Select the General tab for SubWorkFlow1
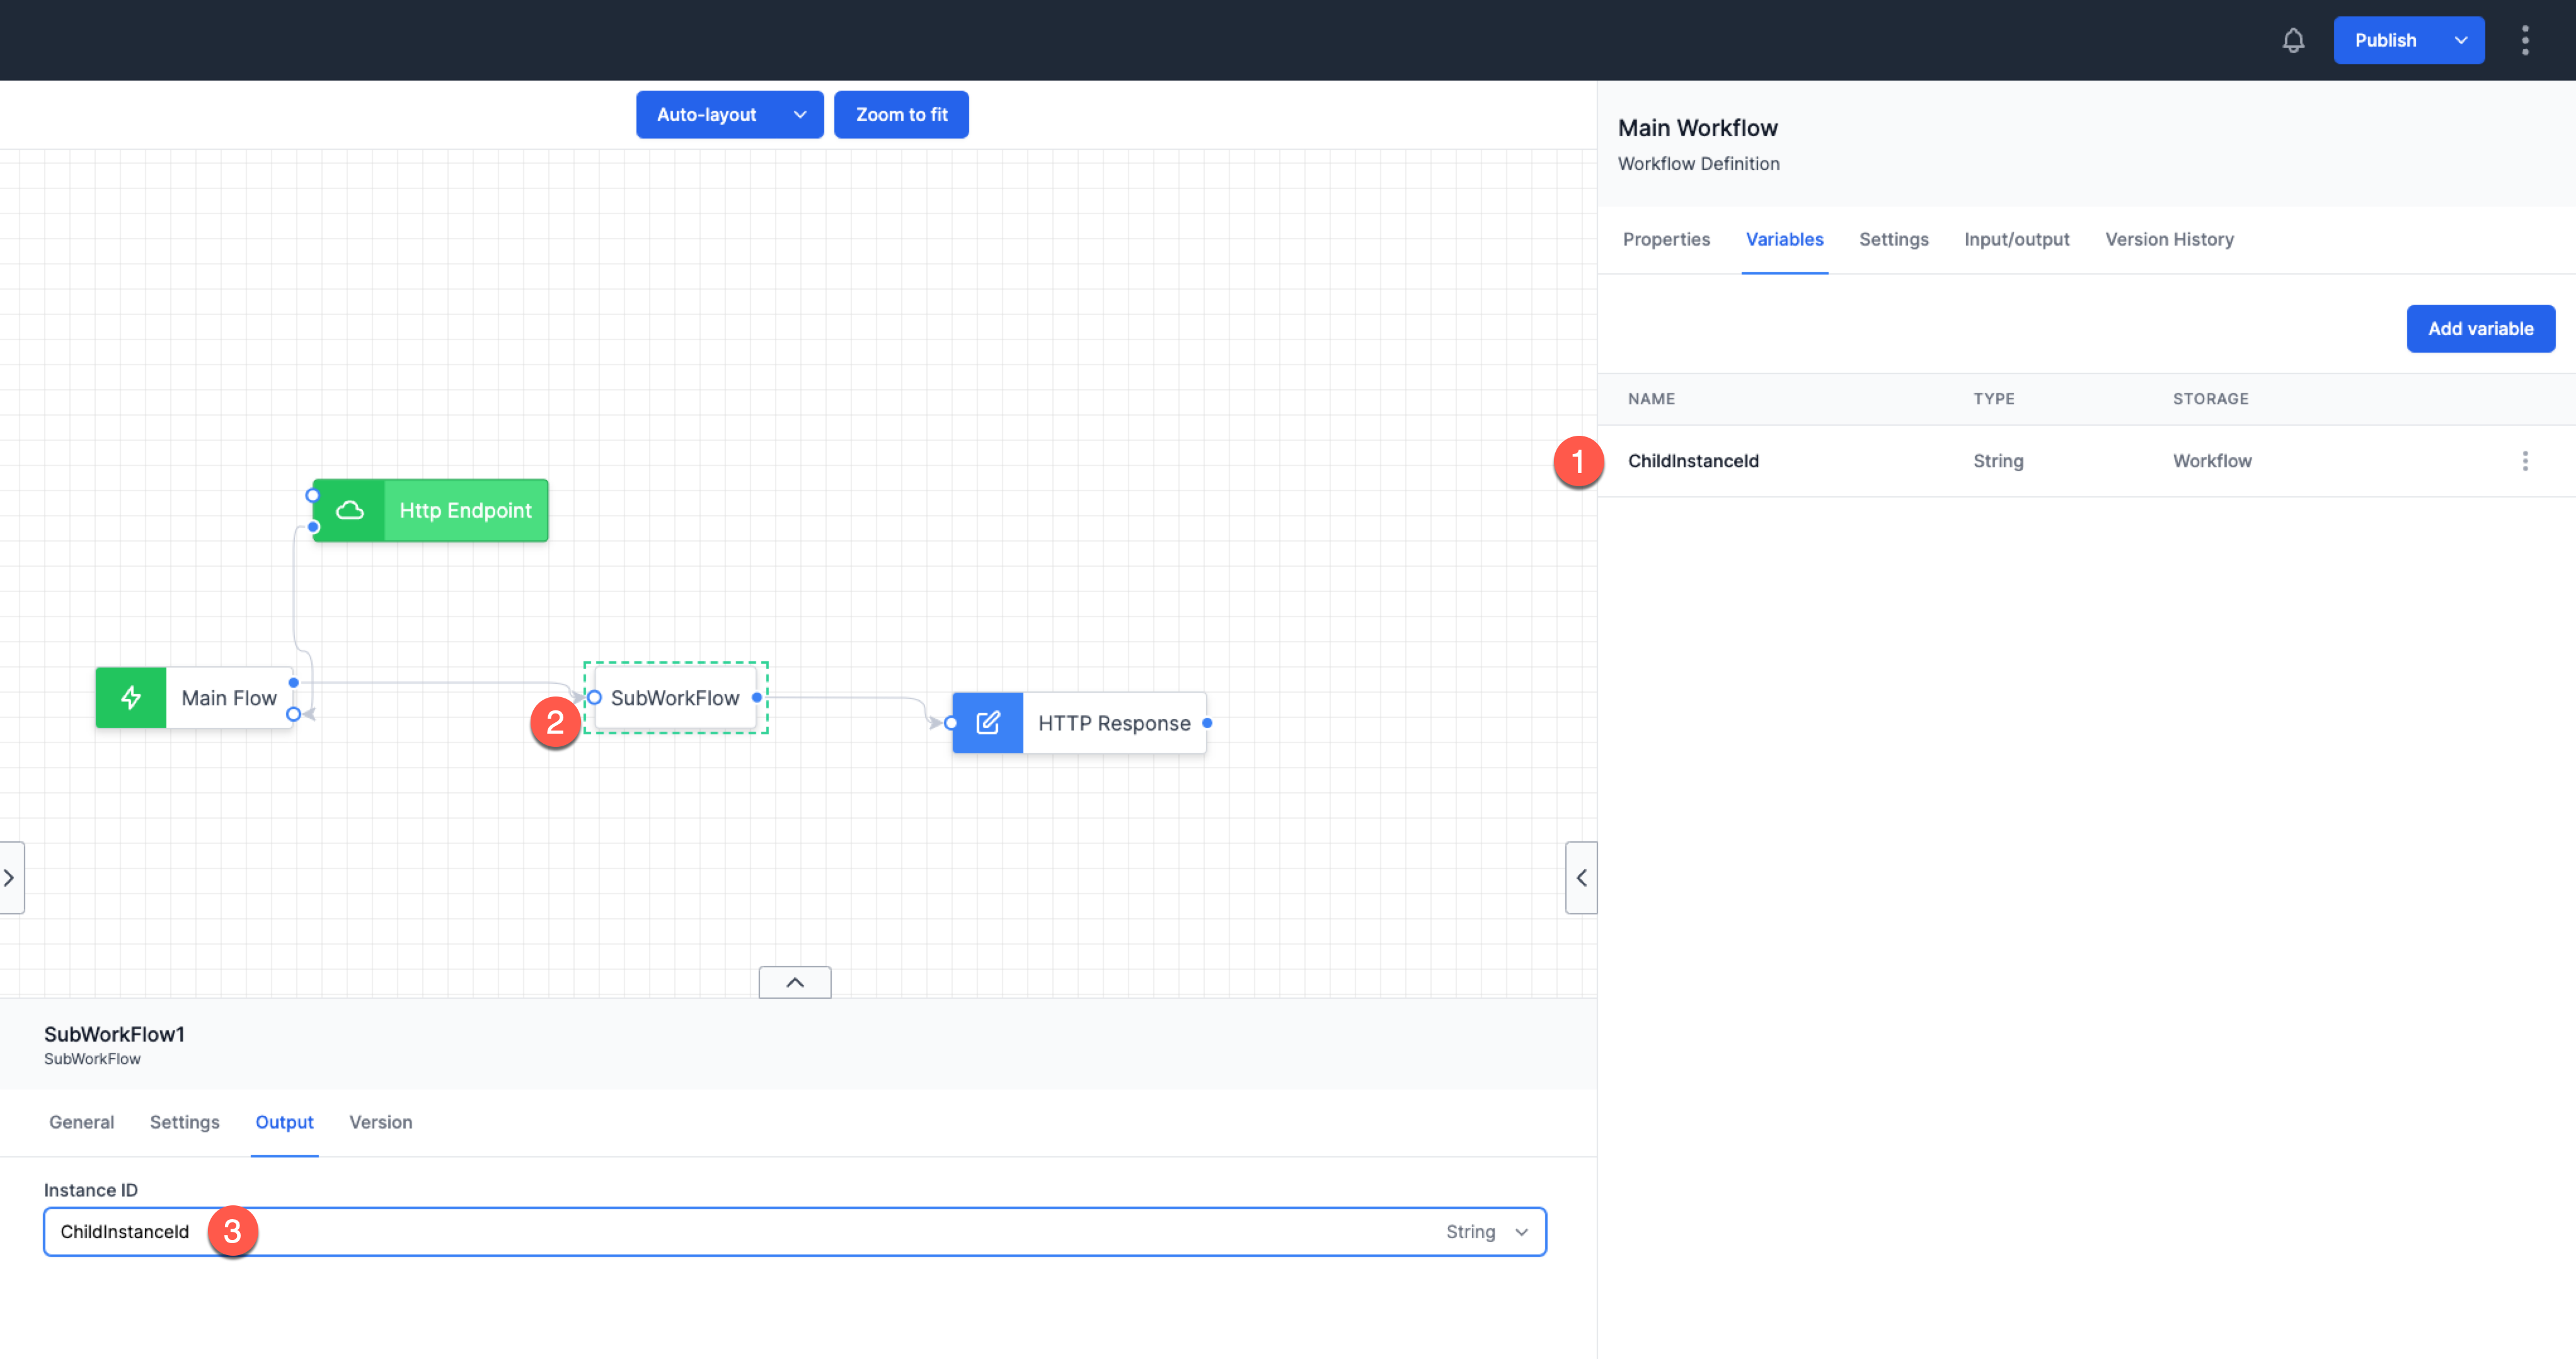The image size is (2576, 1359). point(81,1122)
